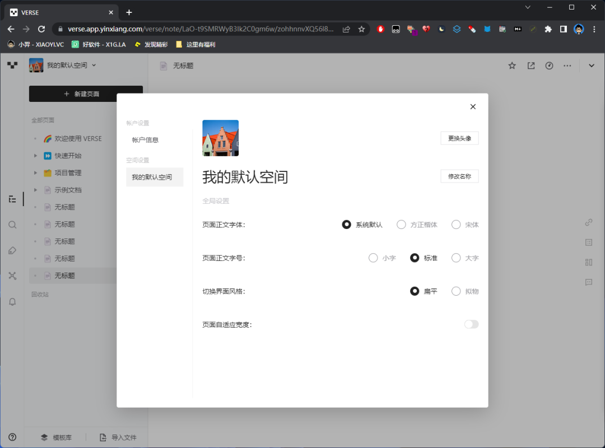The image size is (605, 448).
Task: Open 好软件 - X1G.LA bookmark
Action: [99, 44]
